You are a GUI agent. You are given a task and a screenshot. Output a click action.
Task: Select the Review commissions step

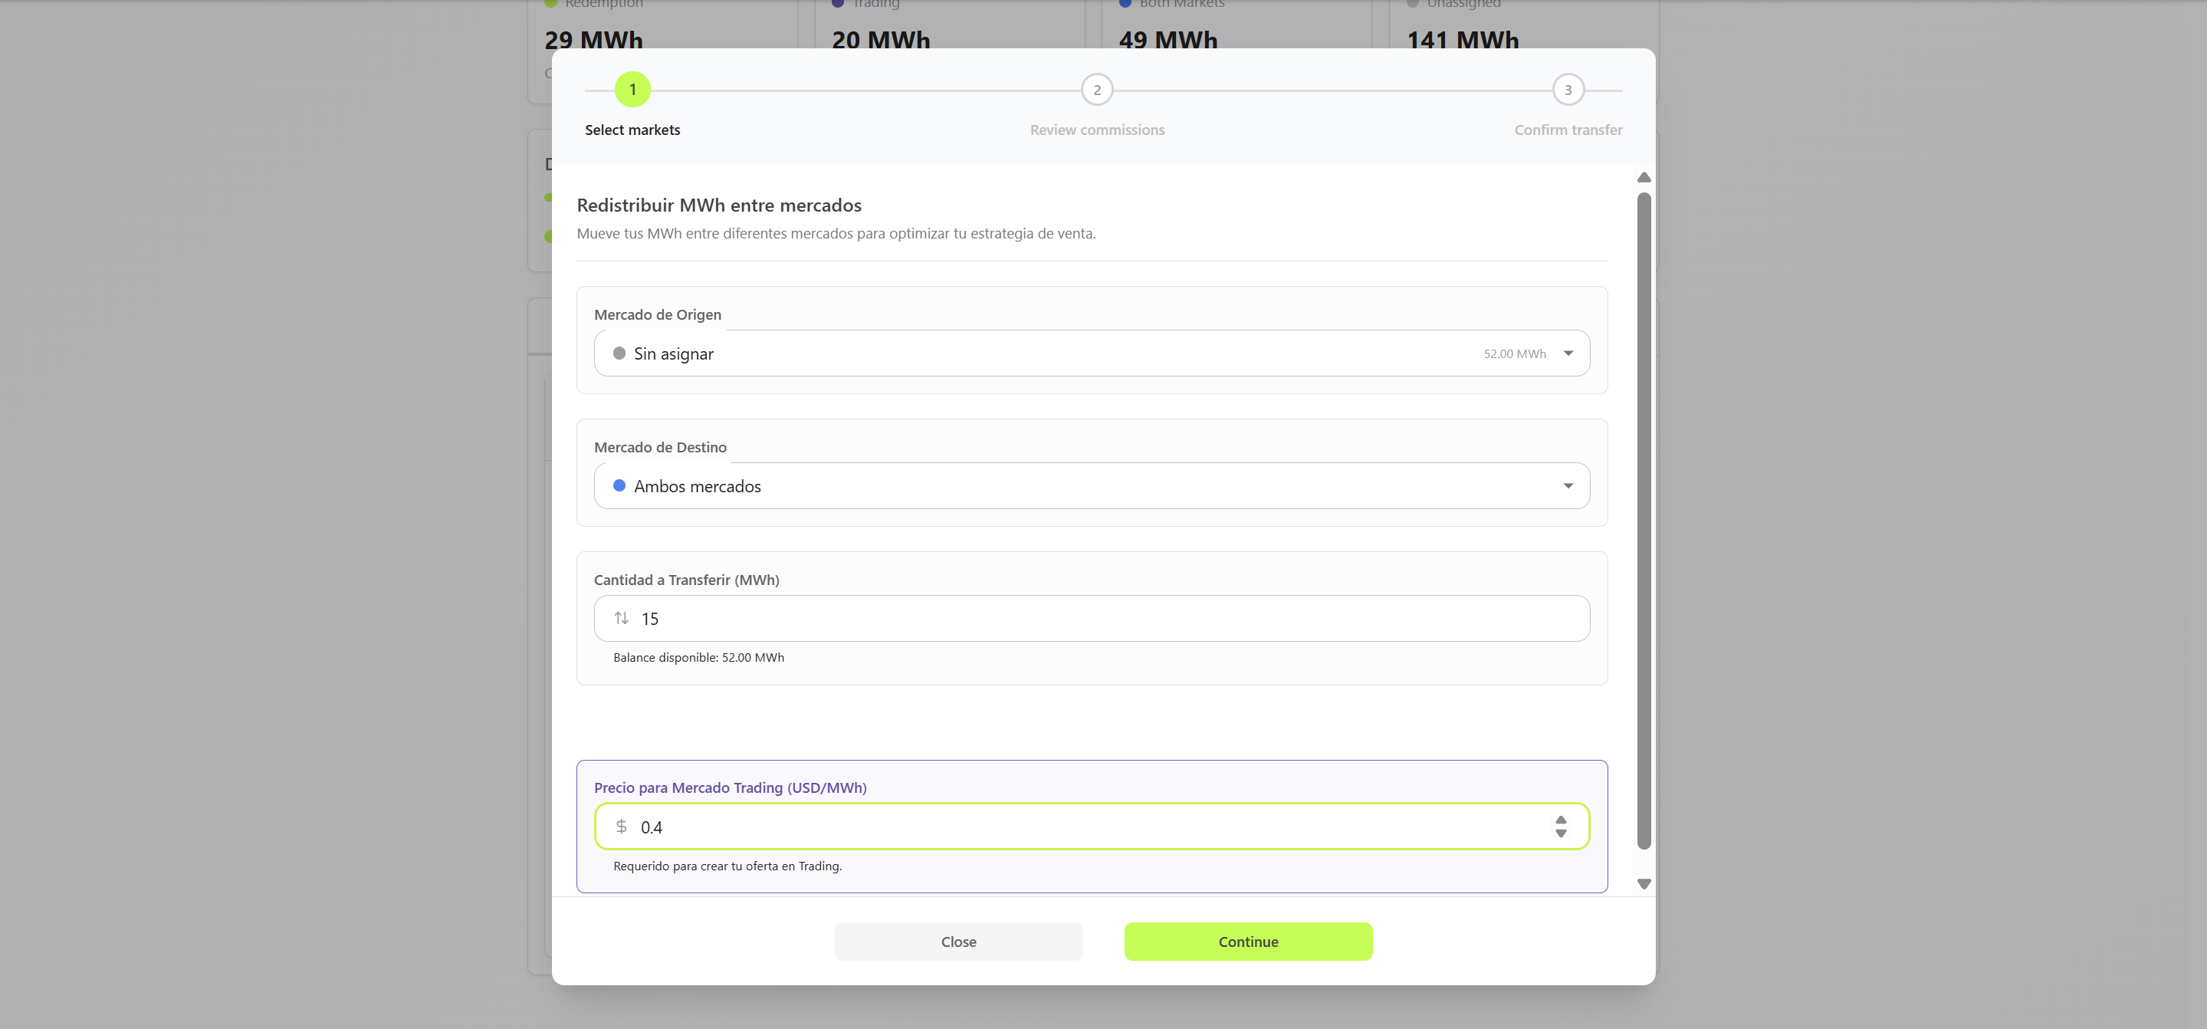(x=1098, y=130)
